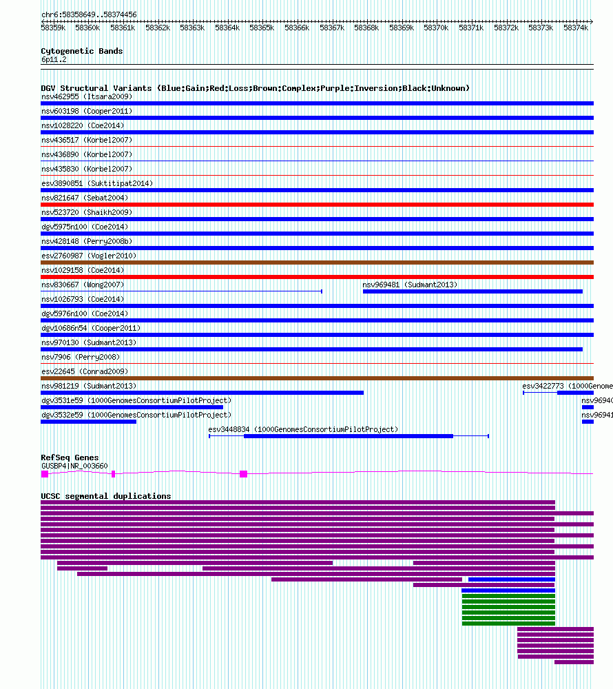Click nsv970130 (Sudmant2013) label
613x689 pixels.
(x=89, y=343)
